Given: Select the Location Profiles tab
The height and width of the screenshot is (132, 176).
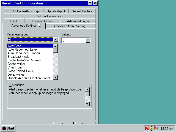Looking at the screenshot, I should coord(43,21).
